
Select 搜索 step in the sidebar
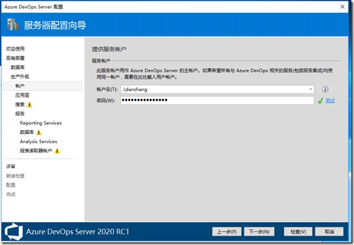[20, 104]
